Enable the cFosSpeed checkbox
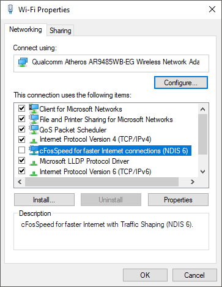 (21, 150)
